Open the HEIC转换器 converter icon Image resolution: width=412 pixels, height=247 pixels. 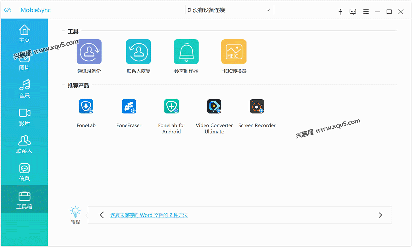tap(234, 52)
